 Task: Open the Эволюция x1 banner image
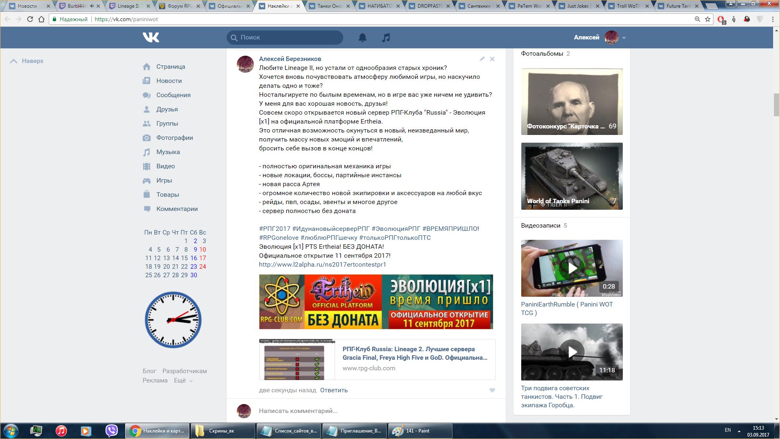point(376,302)
